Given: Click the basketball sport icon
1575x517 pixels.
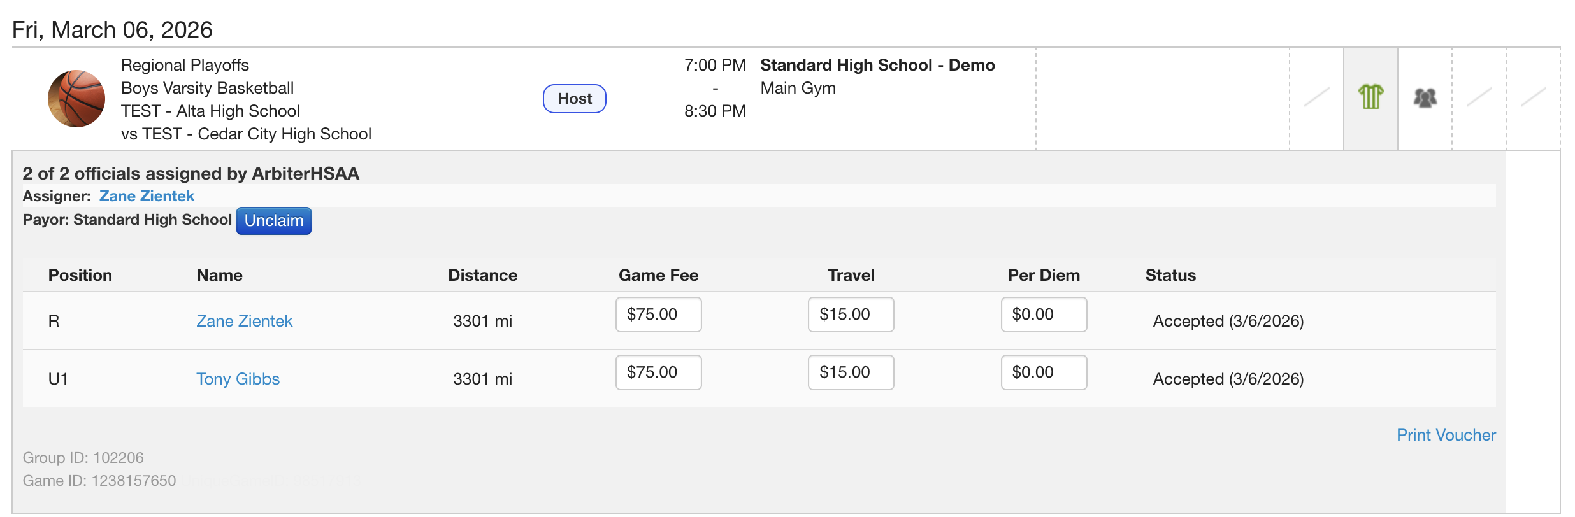Looking at the screenshot, I should (76, 99).
